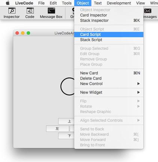
Task: Click the 上 button on the card
Action: coord(66,121)
